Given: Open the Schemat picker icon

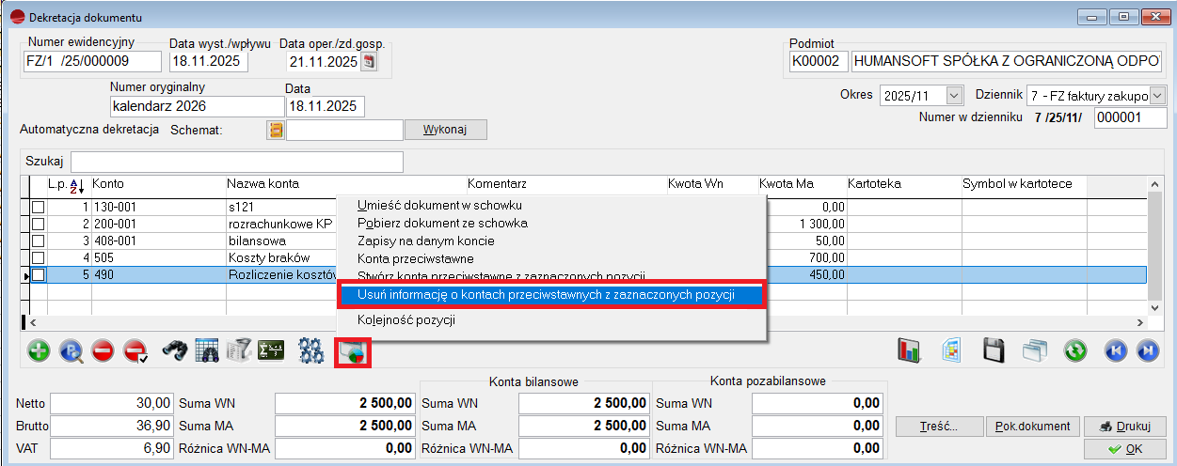Looking at the screenshot, I should tap(276, 130).
